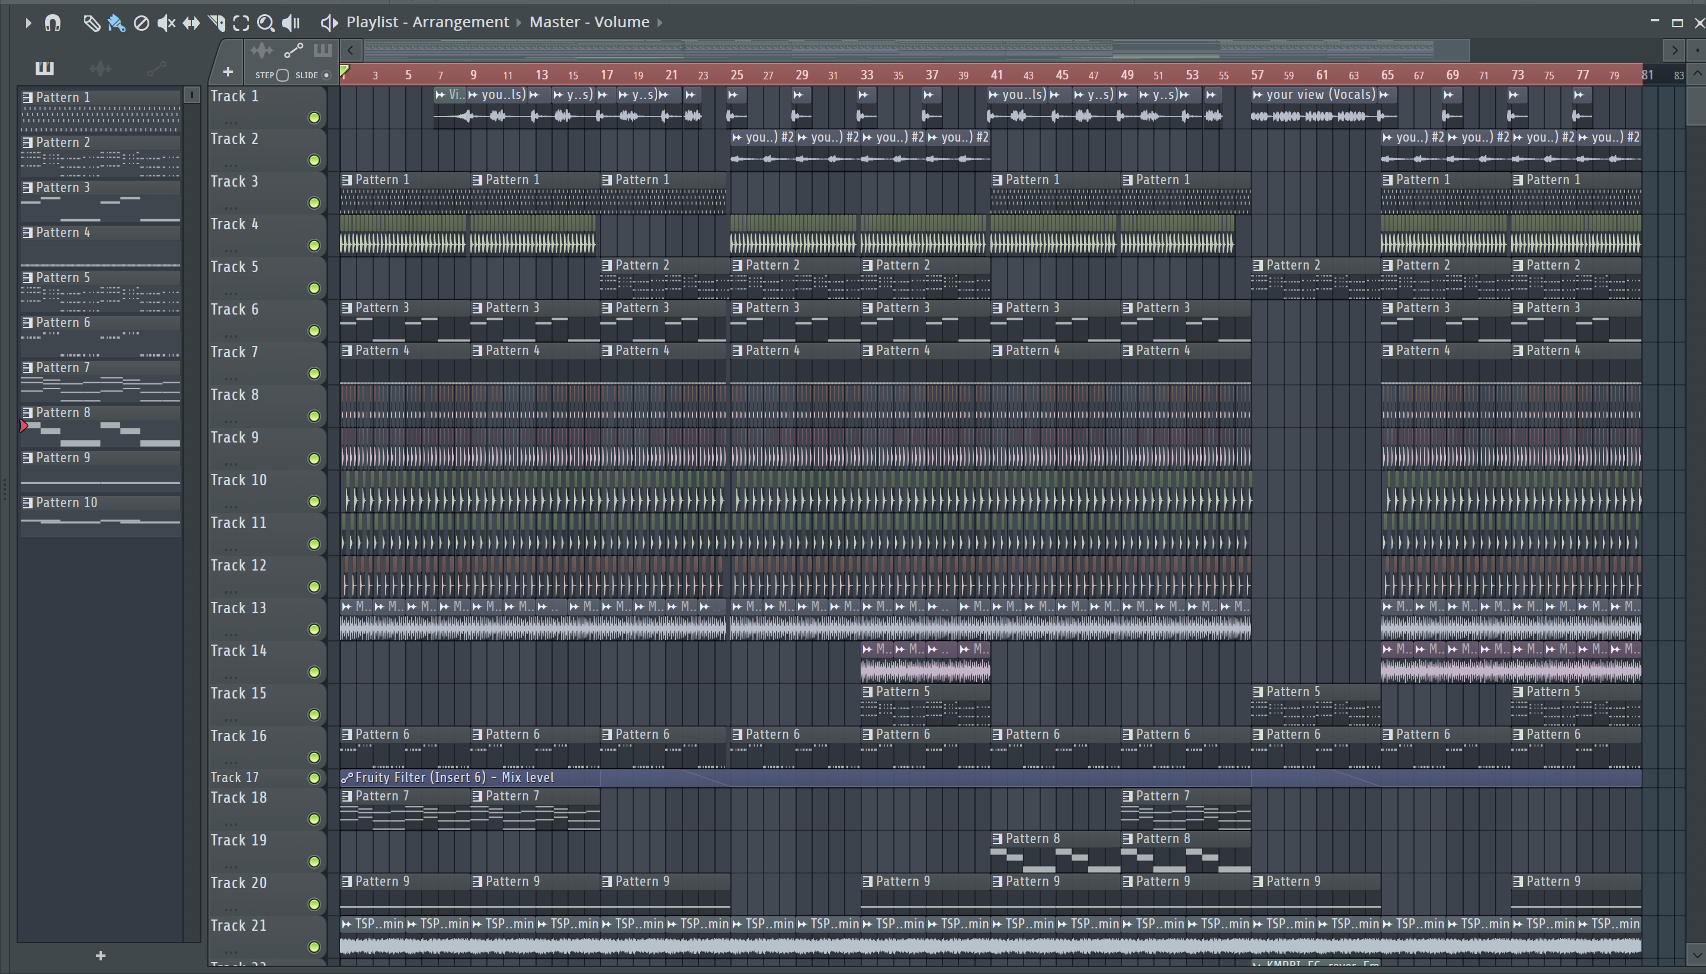Open Pattern 1 menu icon in picker
This screenshot has height=974, width=1706.
tap(27, 98)
